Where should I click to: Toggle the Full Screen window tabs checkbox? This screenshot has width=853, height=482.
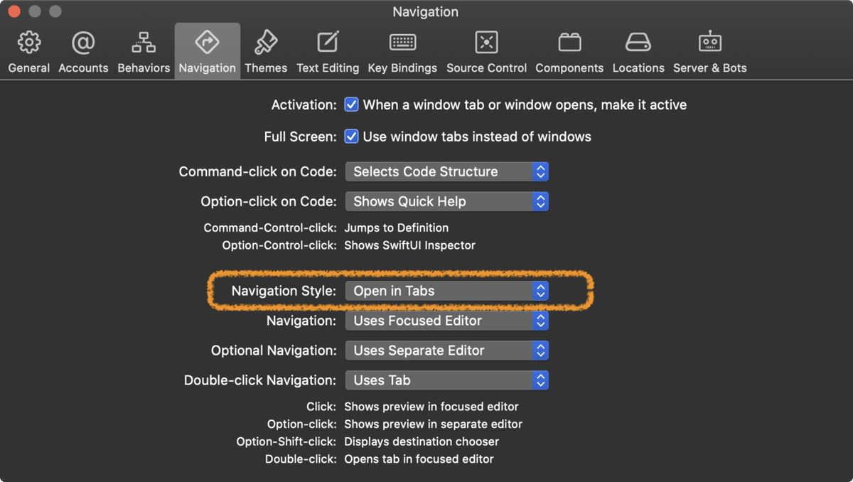tap(351, 136)
